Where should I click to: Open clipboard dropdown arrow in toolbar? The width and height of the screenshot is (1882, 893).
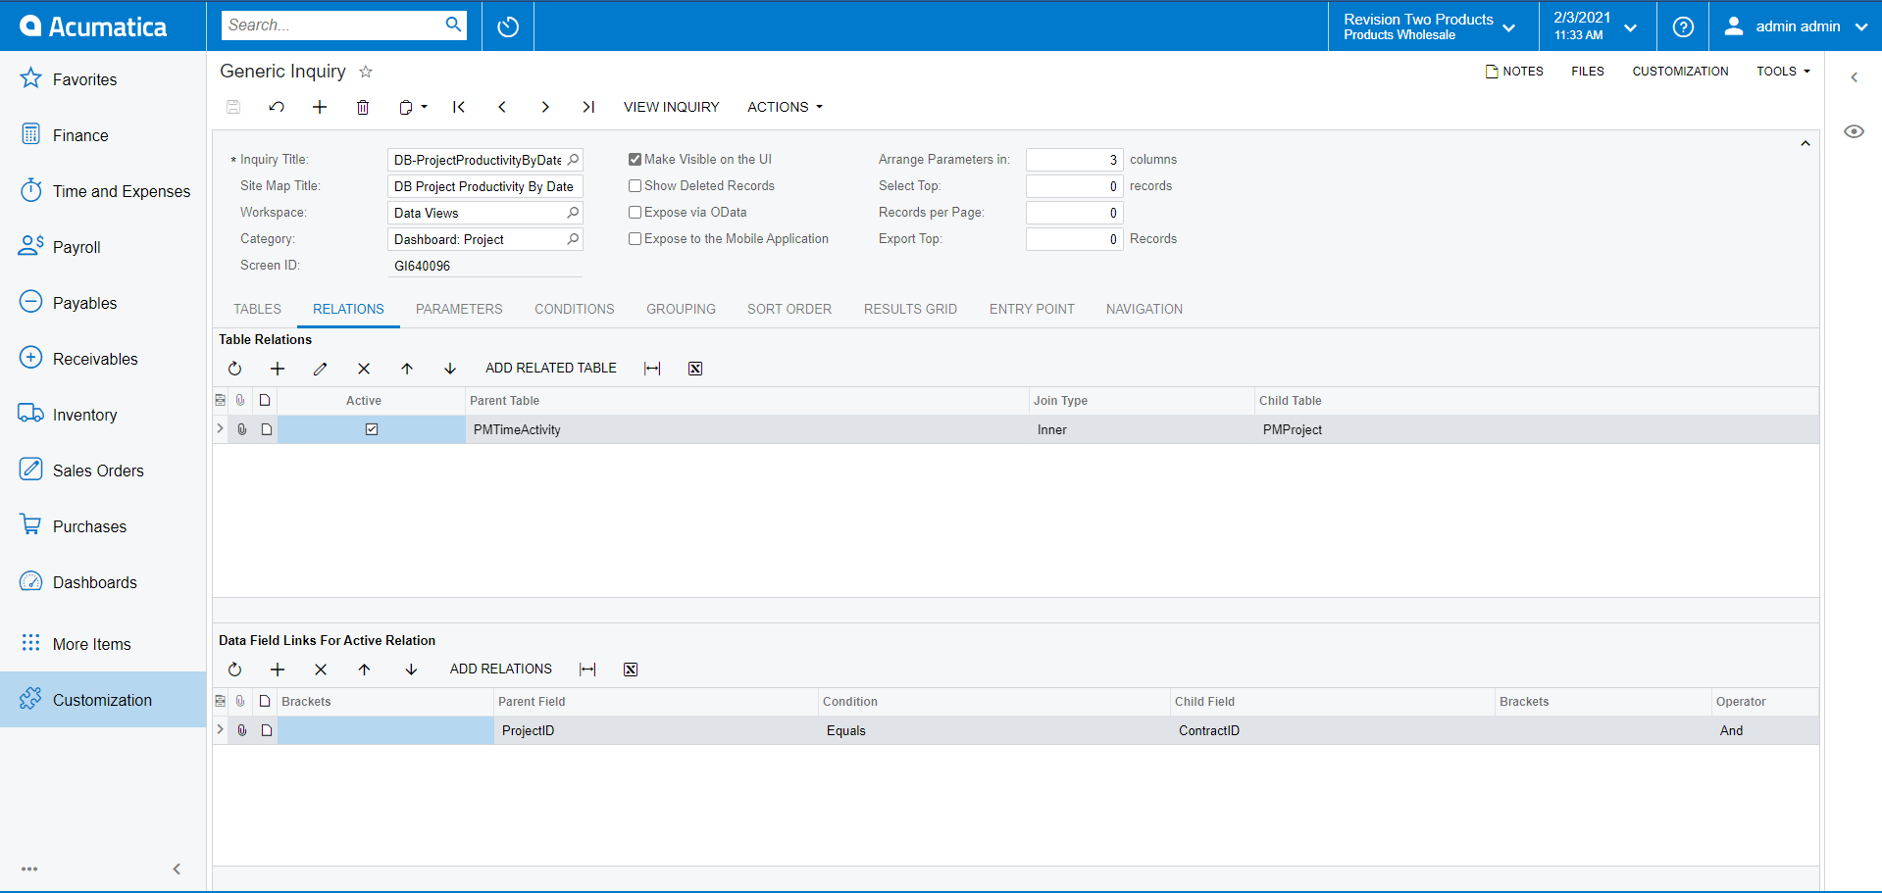pyautogui.click(x=425, y=107)
